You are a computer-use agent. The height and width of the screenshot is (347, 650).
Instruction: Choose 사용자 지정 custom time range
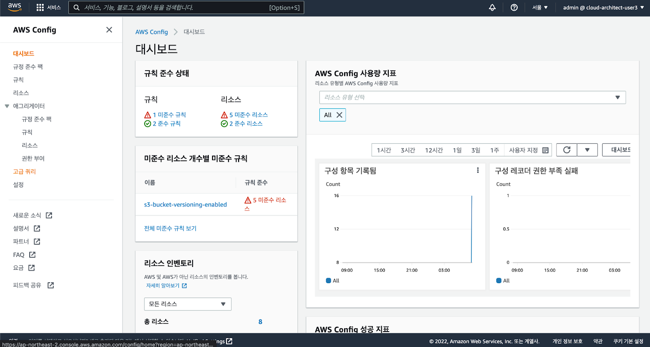click(528, 150)
